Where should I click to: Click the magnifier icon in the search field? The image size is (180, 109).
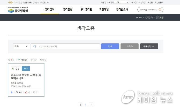click(35, 46)
